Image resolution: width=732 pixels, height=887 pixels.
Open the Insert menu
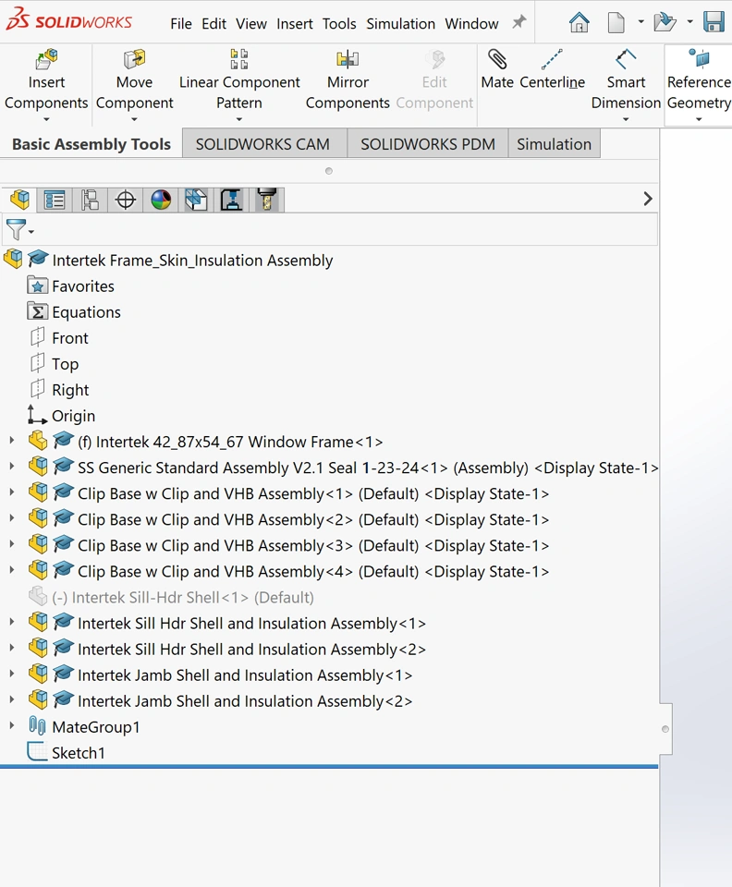coord(295,24)
